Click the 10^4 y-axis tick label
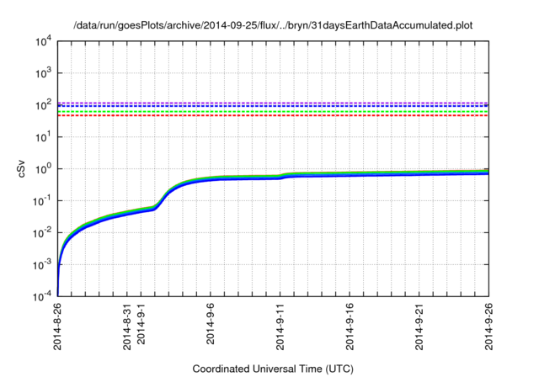Viewport: 539px width, 377px height. tap(43, 41)
